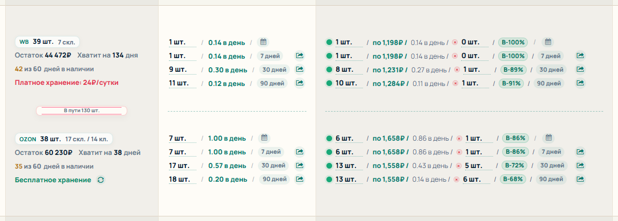This screenshot has height=221, width=618.
Task: Click Остаток 44 472₽ text
Action: 43,55
